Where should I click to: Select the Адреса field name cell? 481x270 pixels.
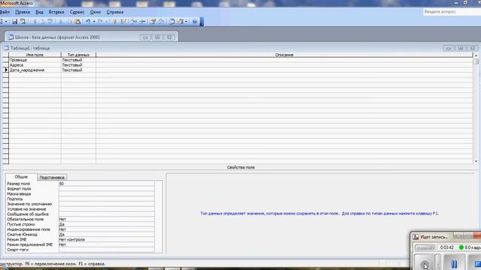tap(35, 65)
